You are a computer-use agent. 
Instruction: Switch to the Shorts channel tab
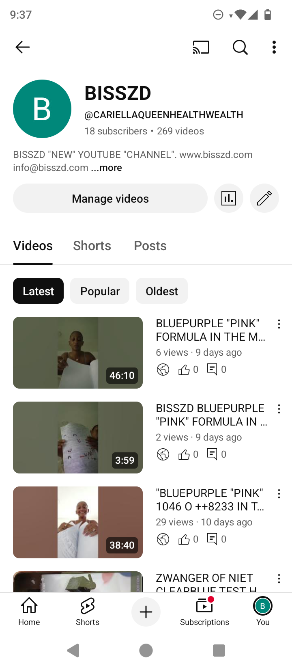click(92, 246)
